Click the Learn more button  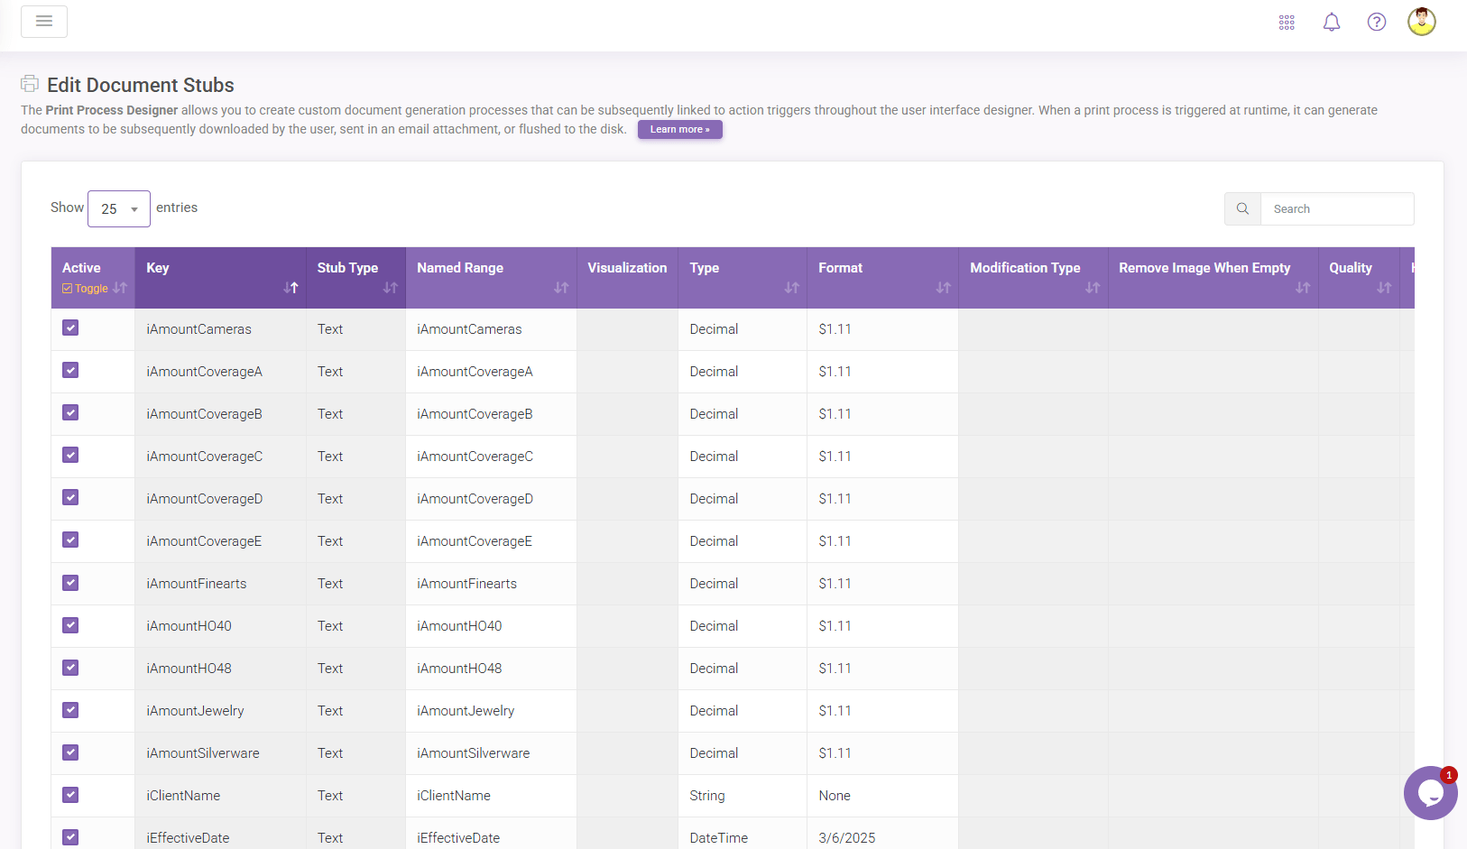679,130
